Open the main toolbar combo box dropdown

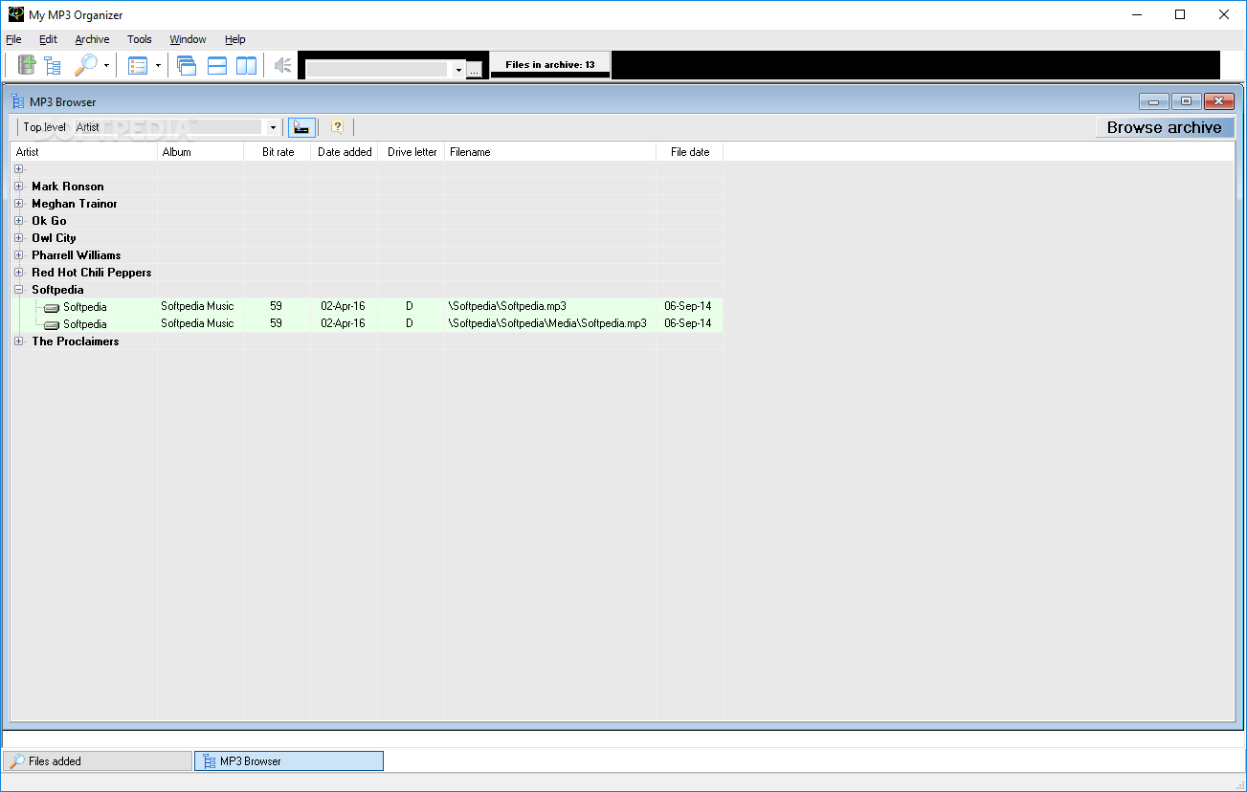[458, 71]
